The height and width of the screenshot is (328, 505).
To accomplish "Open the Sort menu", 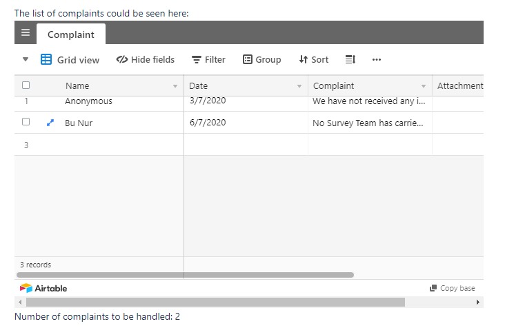I will (313, 59).
